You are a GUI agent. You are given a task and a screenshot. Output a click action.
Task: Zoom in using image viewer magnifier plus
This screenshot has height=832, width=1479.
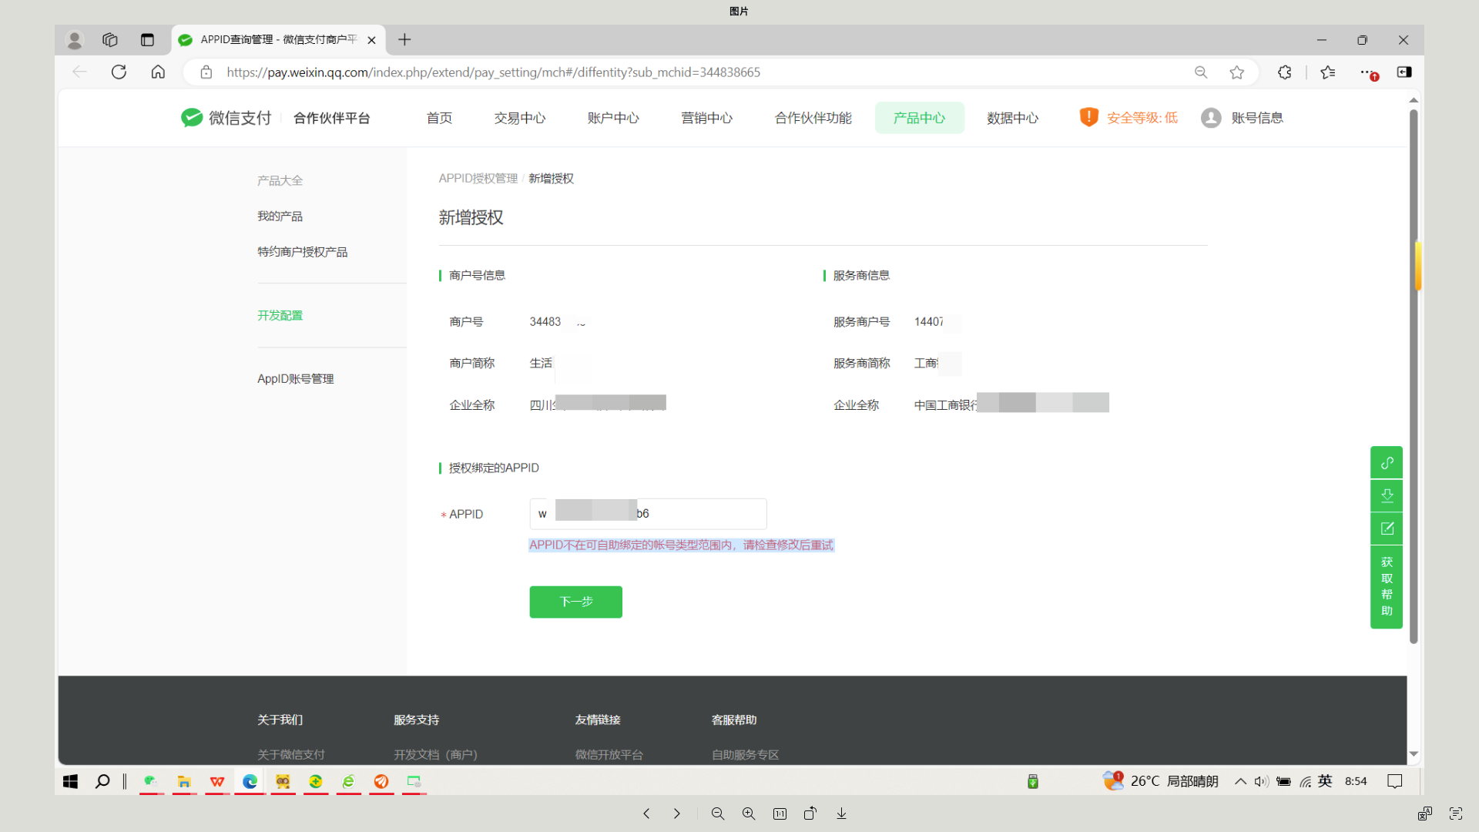pos(748,814)
